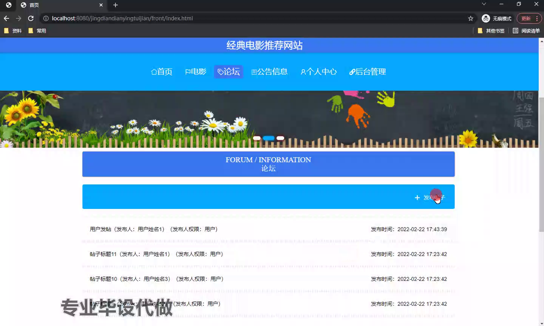Screen dimensions: 544x326
Task: Select the third carousel indicator dot
Action: [x=280, y=138]
